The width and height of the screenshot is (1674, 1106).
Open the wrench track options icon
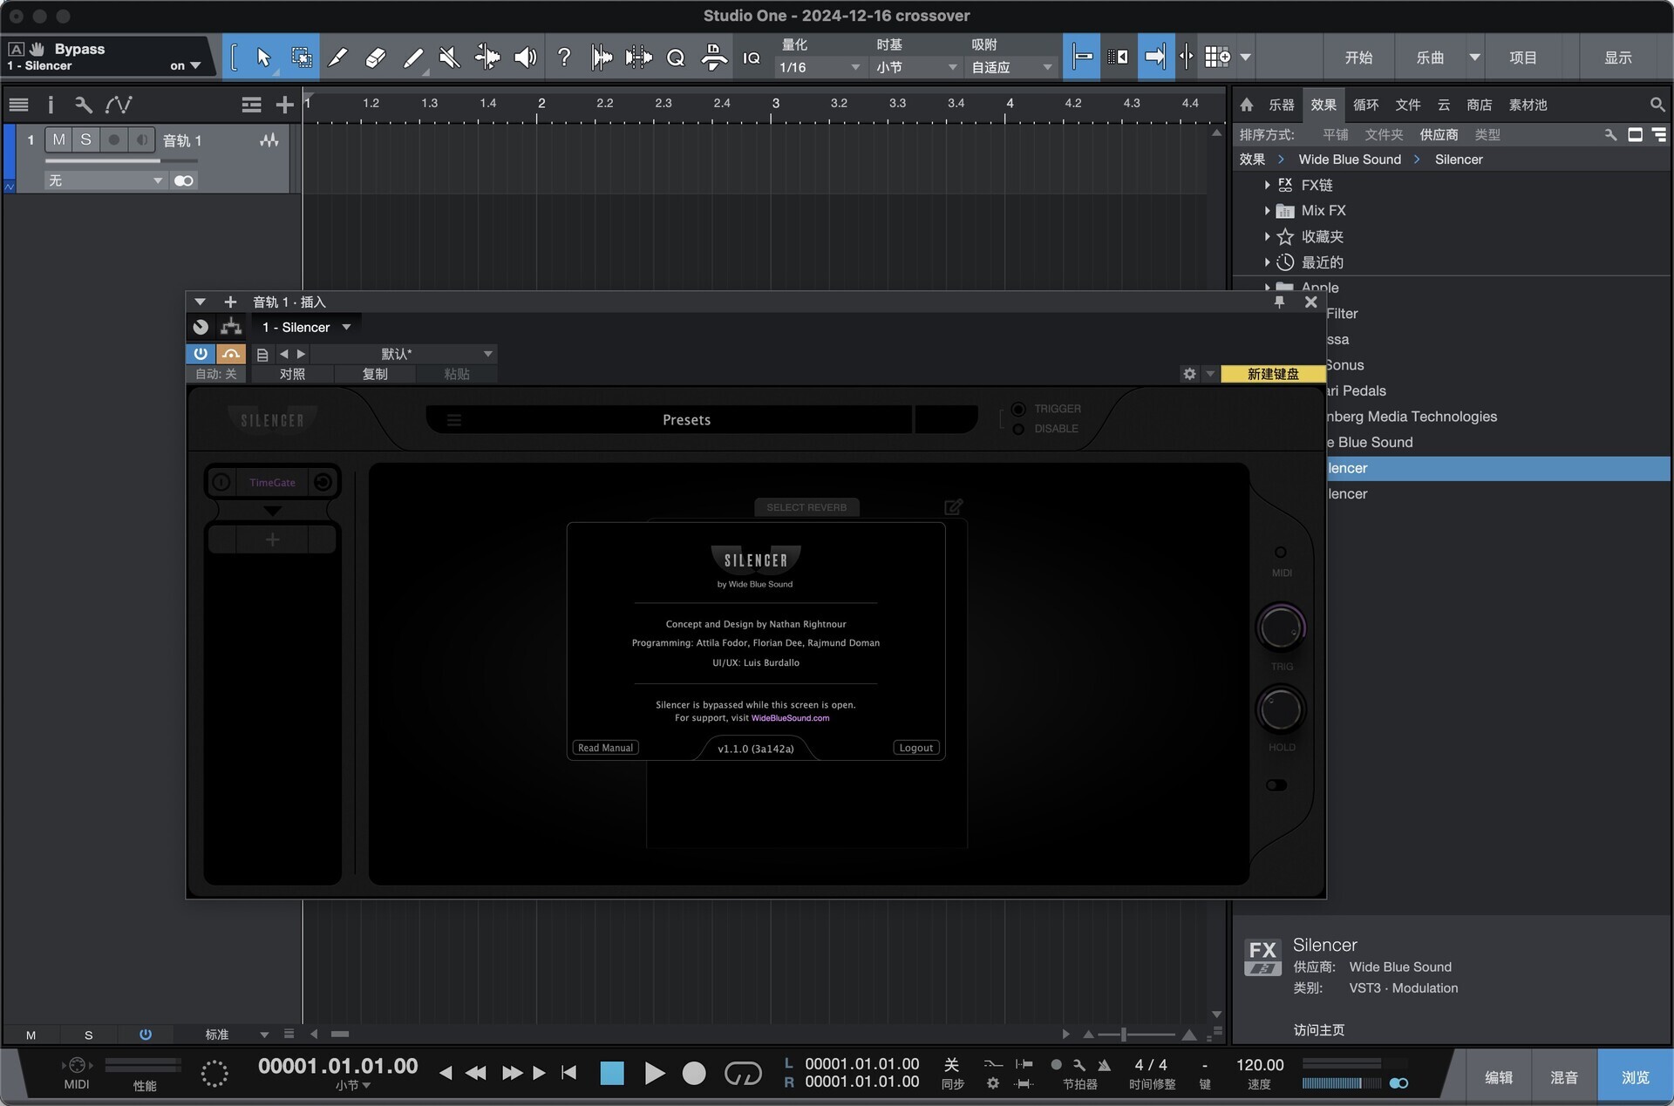(84, 105)
